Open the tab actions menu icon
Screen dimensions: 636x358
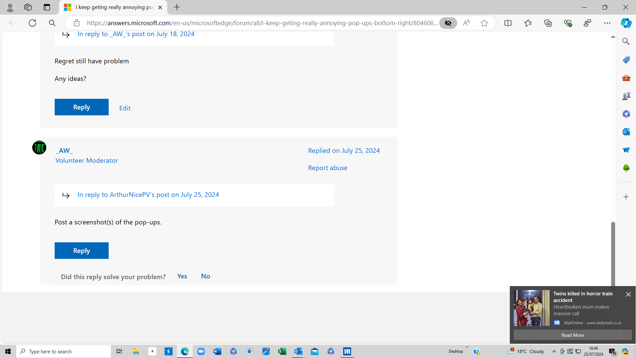pos(47,7)
